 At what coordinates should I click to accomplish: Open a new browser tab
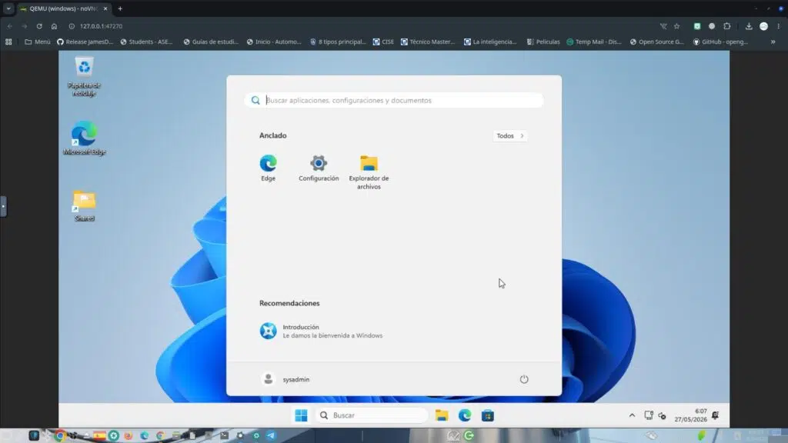pyautogui.click(x=120, y=8)
